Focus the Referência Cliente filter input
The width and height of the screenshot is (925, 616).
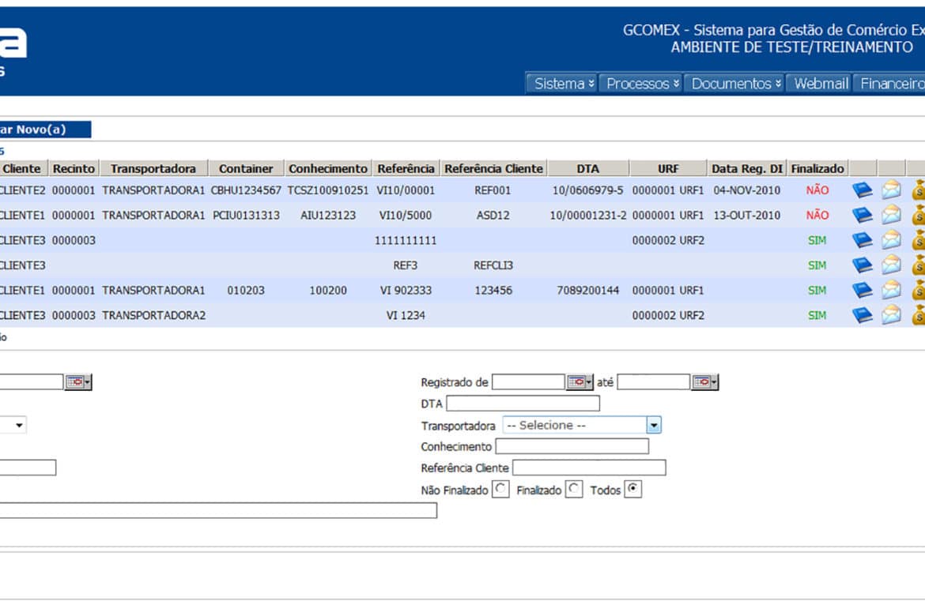(589, 468)
